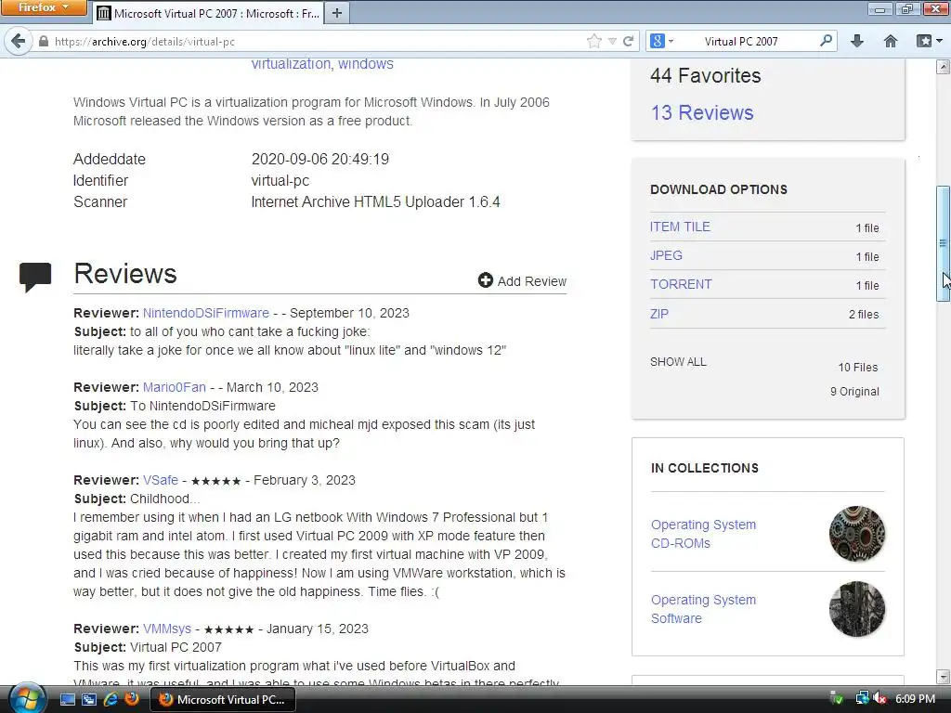The height and width of the screenshot is (713, 951).
Task: Click the plus icon beside Add Review
Action: [x=485, y=280]
